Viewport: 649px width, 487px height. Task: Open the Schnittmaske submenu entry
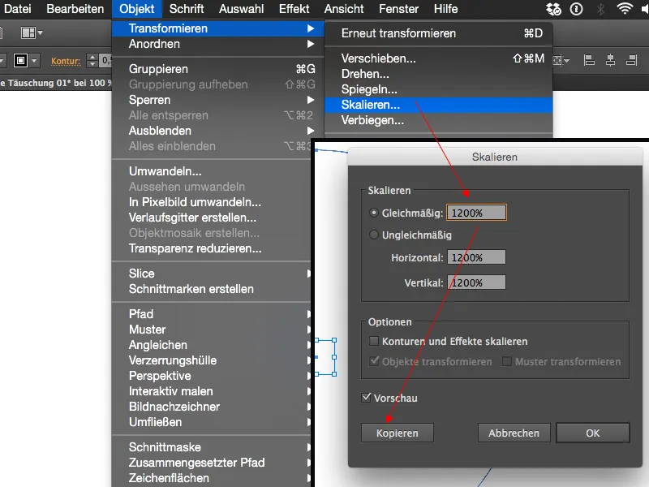pyautogui.click(x=212, y=447)
